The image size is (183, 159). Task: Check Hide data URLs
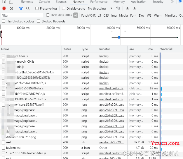48,15
